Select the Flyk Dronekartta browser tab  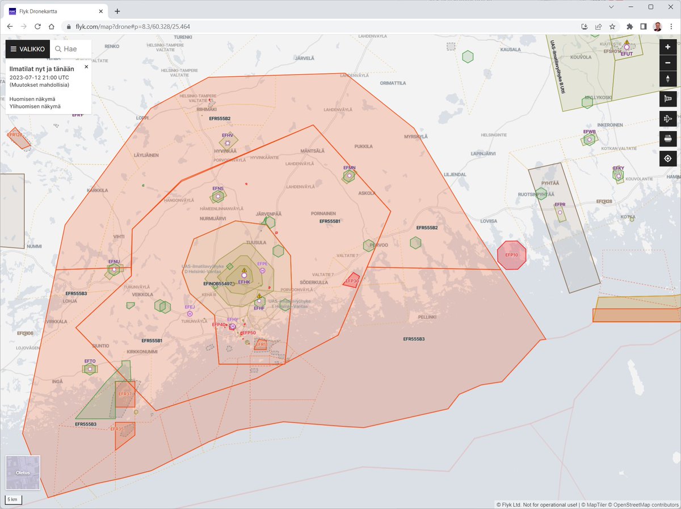pyautogui.click(x=57, y=11)
